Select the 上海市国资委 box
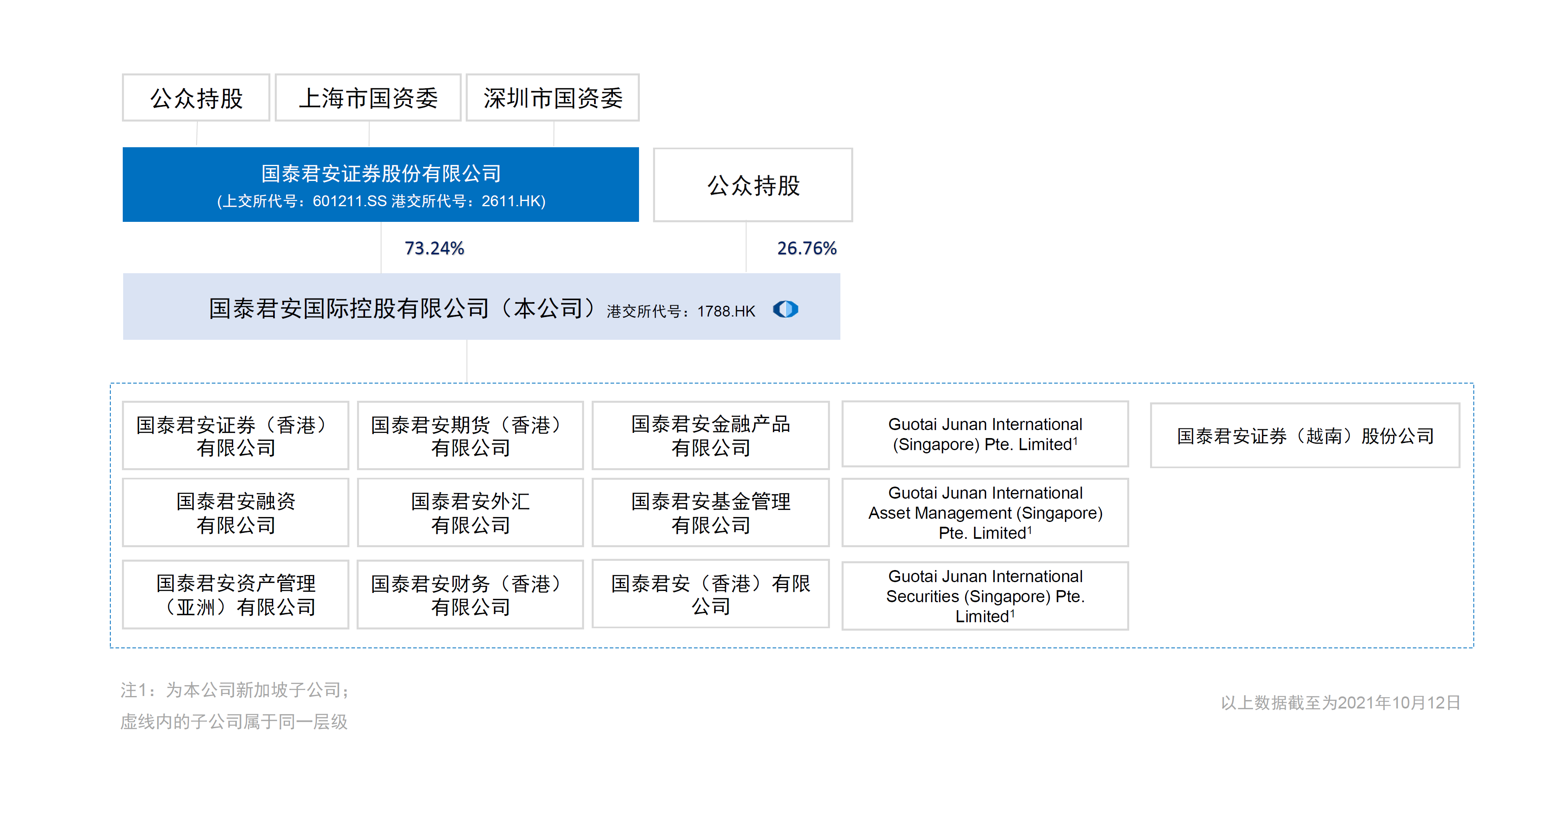The image size is (1550, 820). tap(368, 97)
